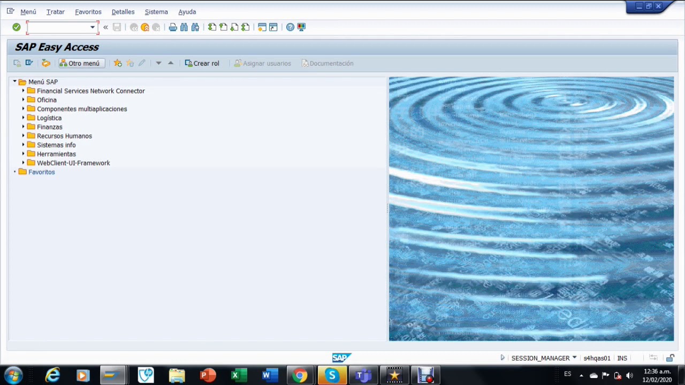Expand the Componentes multiaplicaciones folder arrow
The image size is (685, 385).
tap(24, 109)
